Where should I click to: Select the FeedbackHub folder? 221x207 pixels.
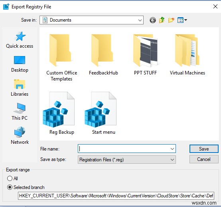coord(103,54)
